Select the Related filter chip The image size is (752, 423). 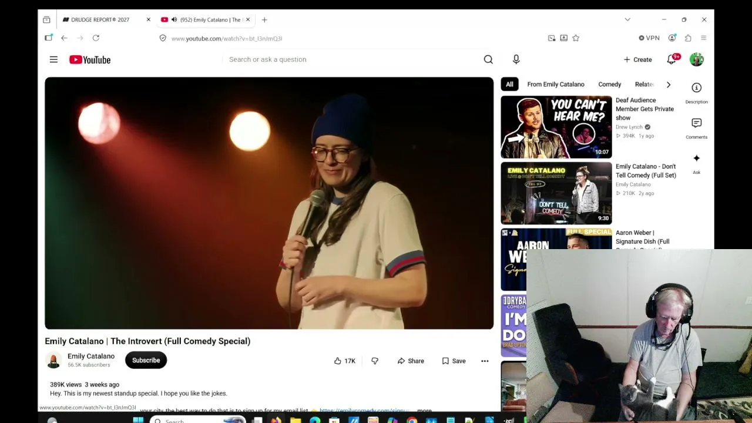click(x=644, y=85)
